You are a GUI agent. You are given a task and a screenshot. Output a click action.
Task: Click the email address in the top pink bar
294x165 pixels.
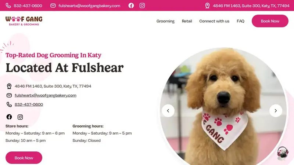tap(89, 6)
